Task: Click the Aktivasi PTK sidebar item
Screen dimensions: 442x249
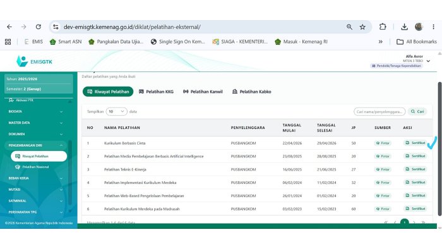Action: click(x=21, y=100)
